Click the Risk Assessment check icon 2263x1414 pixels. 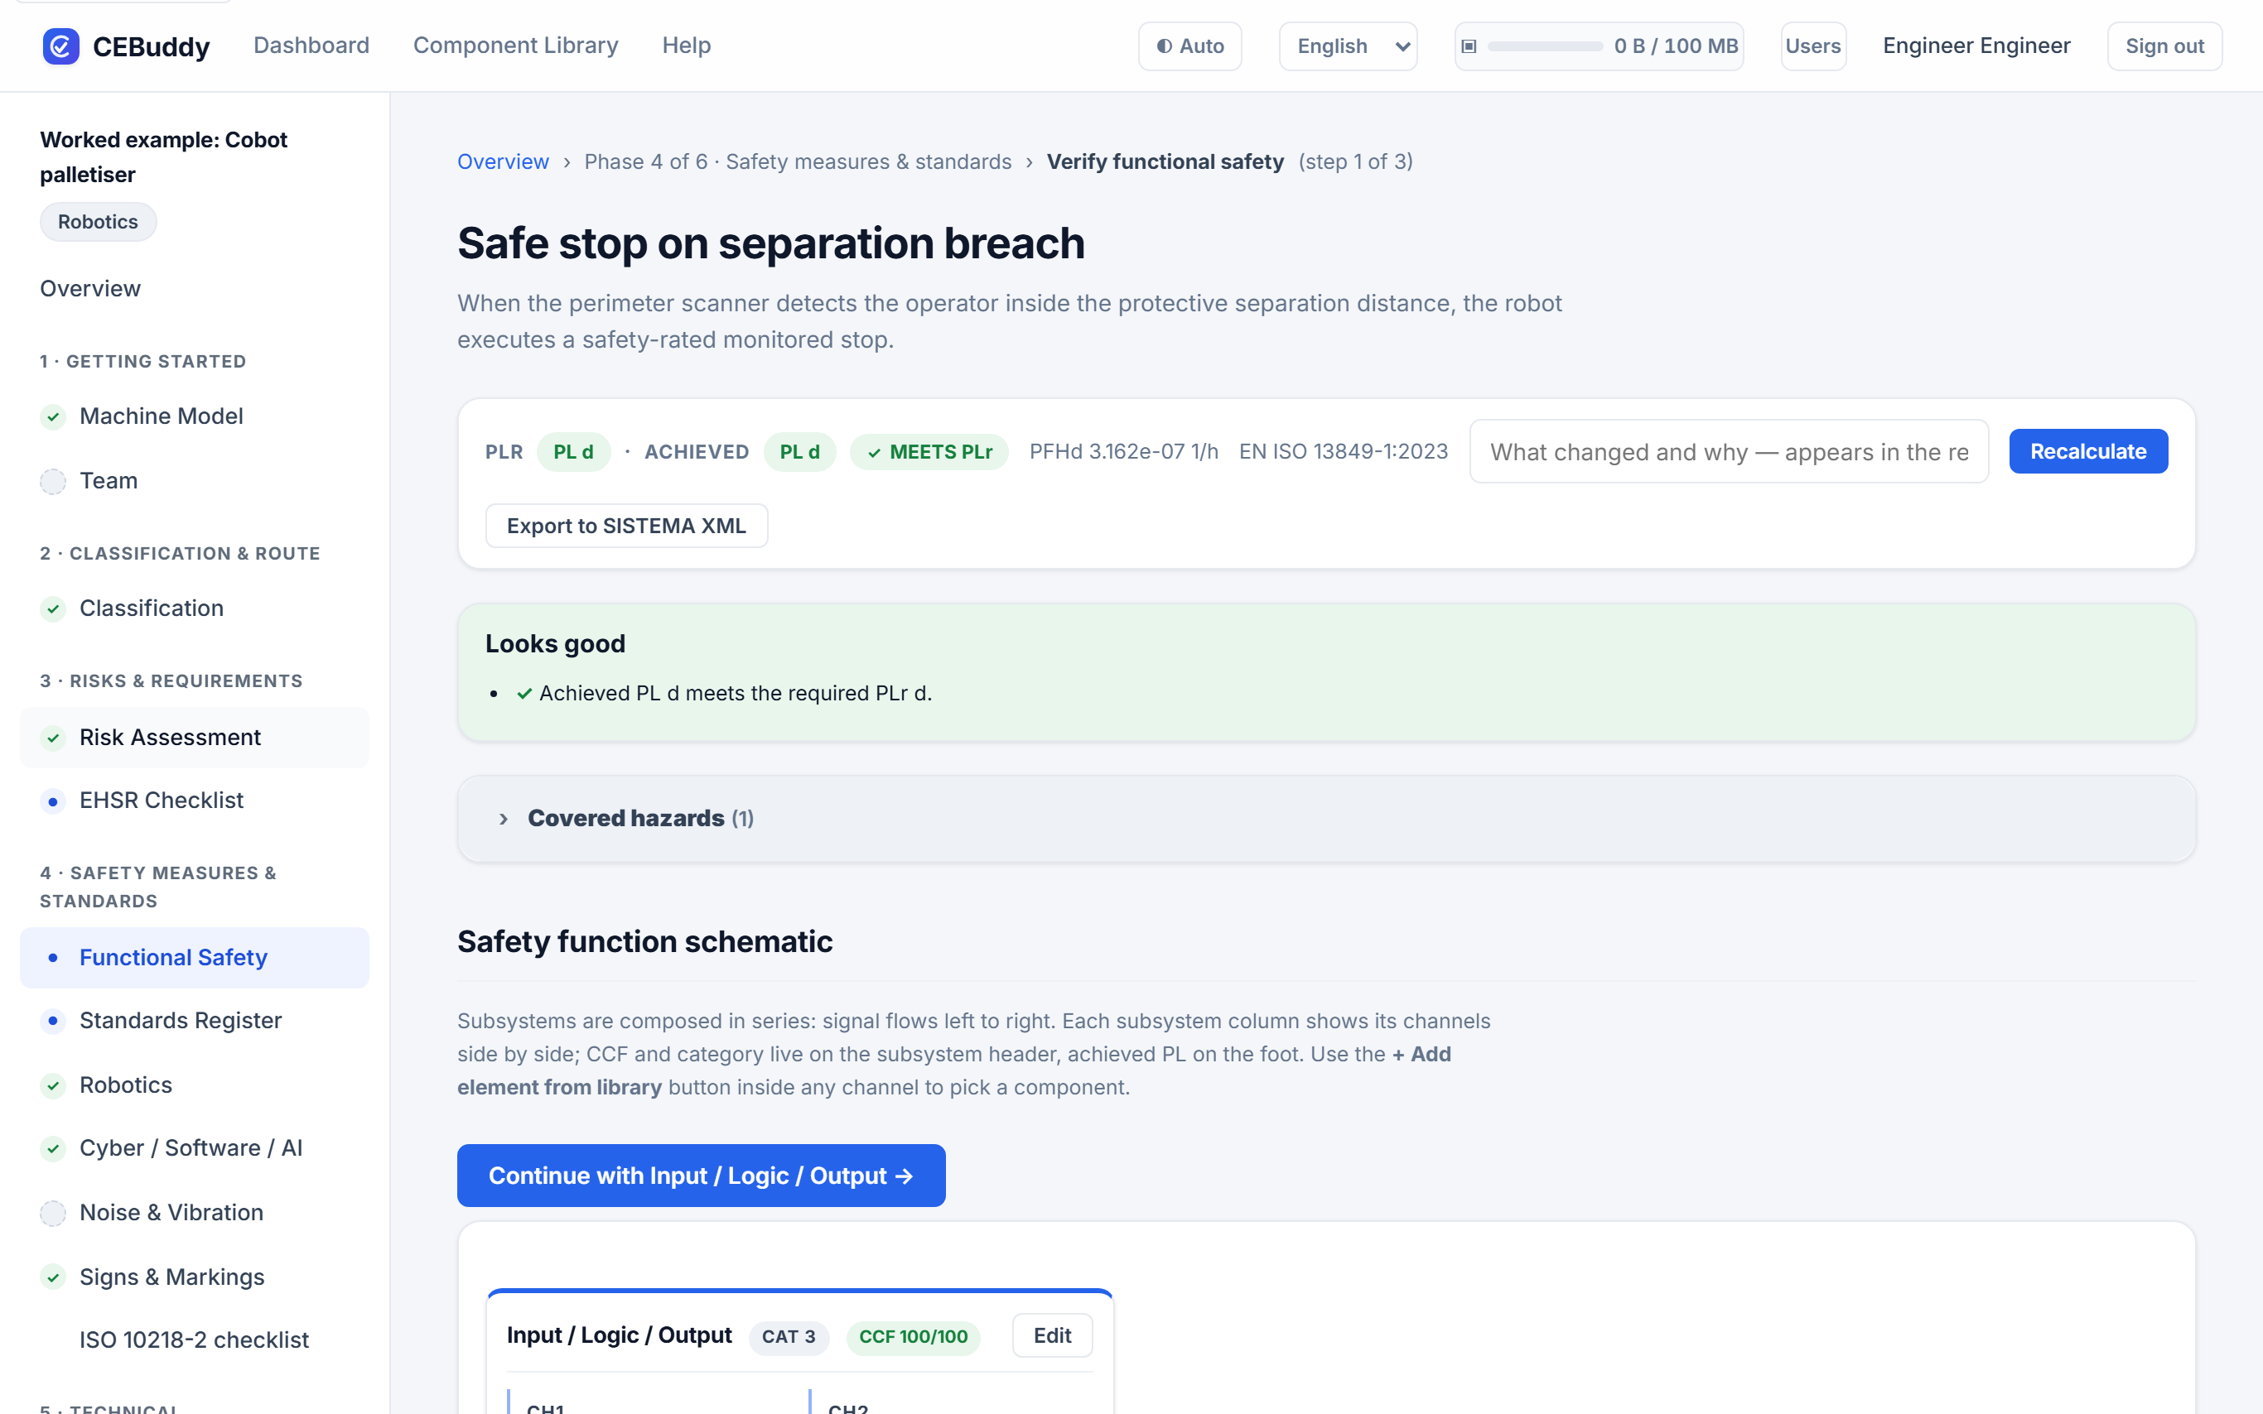(53, 738)
